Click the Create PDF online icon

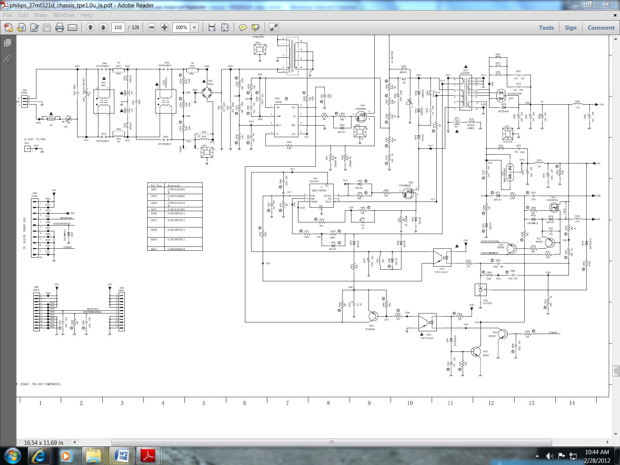9,28
